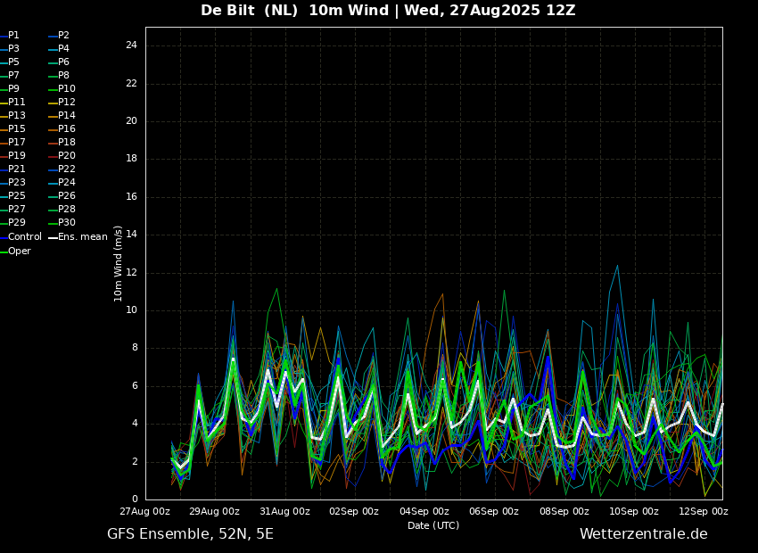758x553 pixels.
Task: Click the 12Sep 00z axis label
Action: [x=703, y=511]
